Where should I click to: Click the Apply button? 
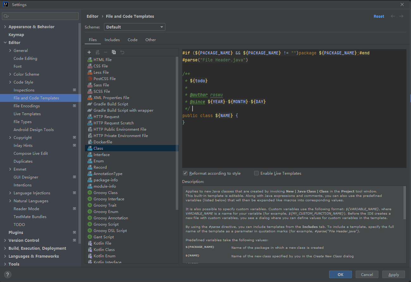pos(394,274)
